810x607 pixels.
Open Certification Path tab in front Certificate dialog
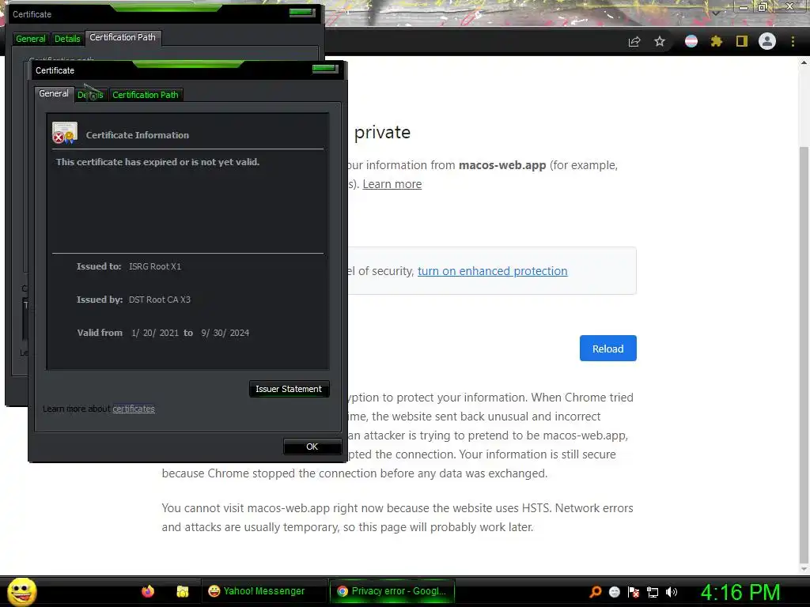pyautogui.click(x=146, y=95)
